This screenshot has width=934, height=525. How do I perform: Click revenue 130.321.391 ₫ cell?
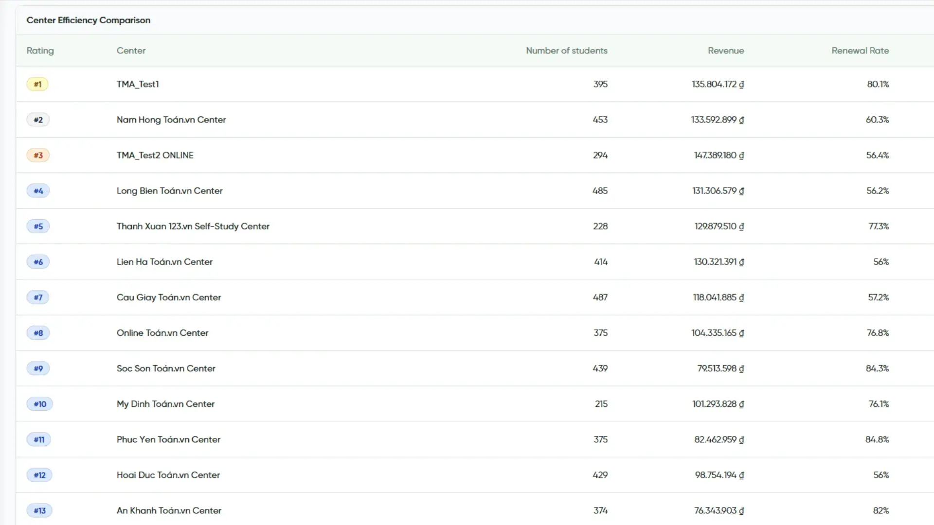point(718,262)
